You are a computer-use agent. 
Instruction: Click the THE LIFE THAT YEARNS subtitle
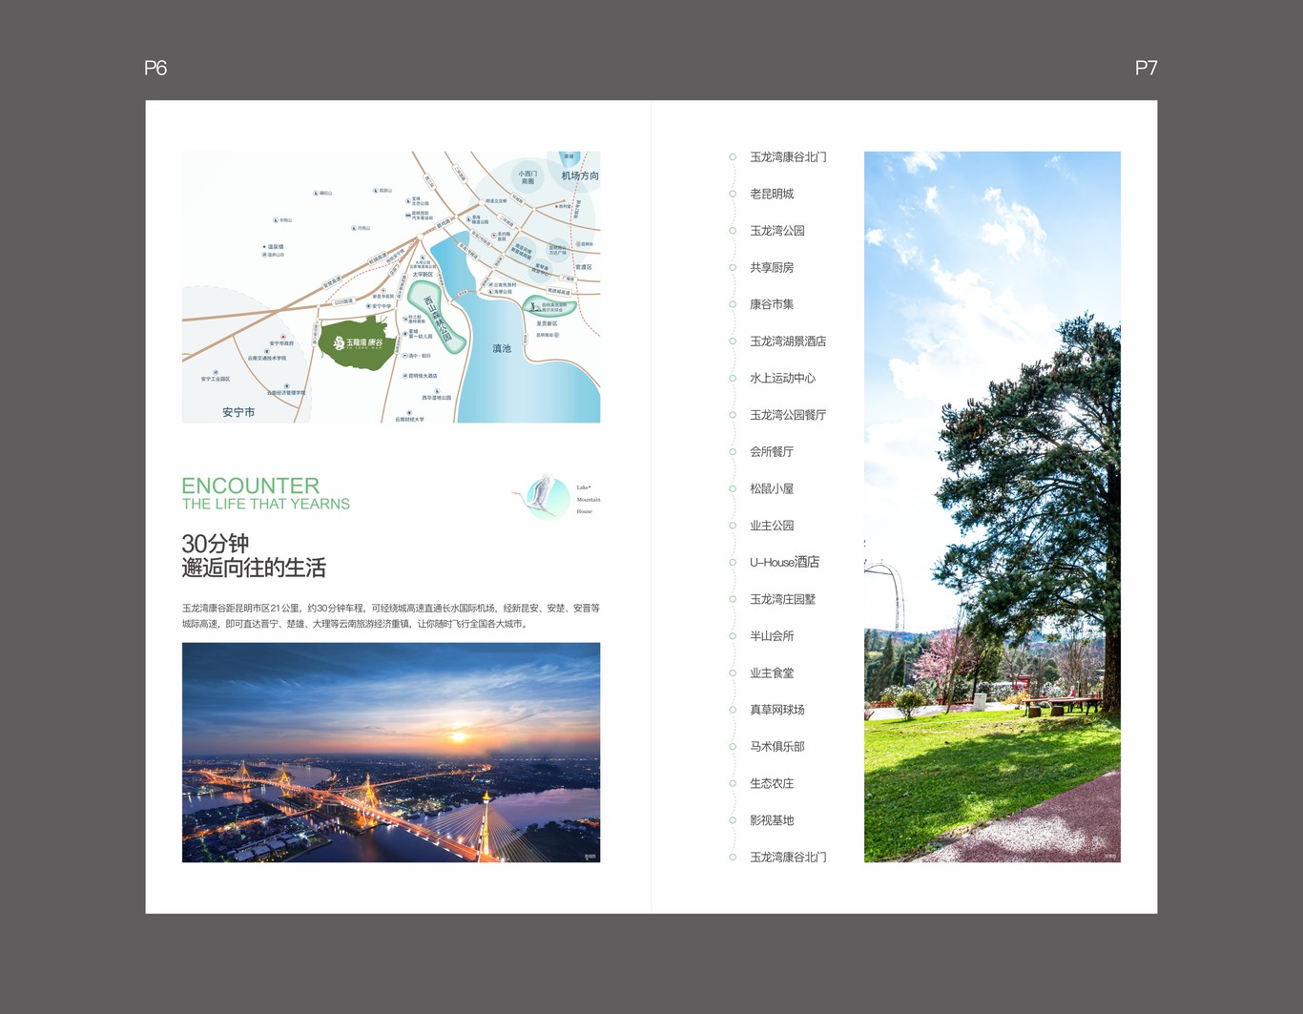266,504
